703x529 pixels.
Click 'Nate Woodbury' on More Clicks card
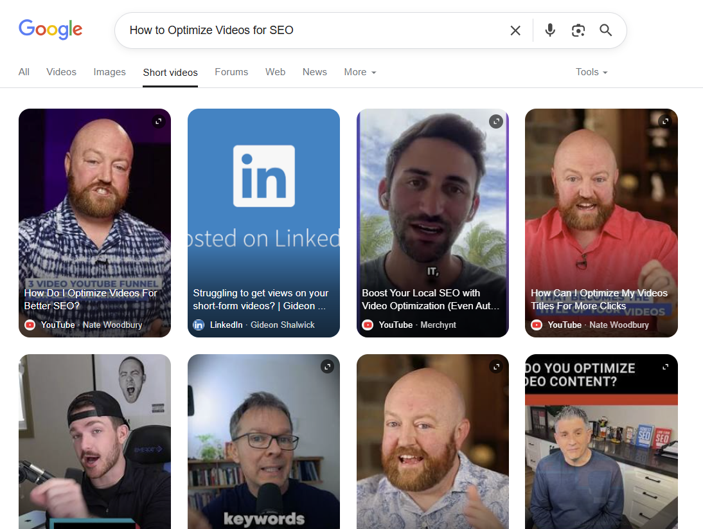619,325
